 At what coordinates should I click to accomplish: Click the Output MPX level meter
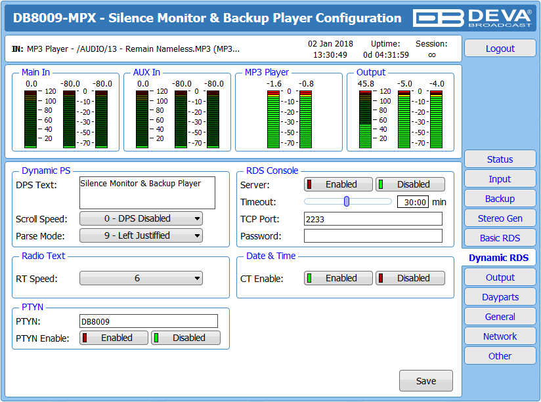[x=365, y=119]
